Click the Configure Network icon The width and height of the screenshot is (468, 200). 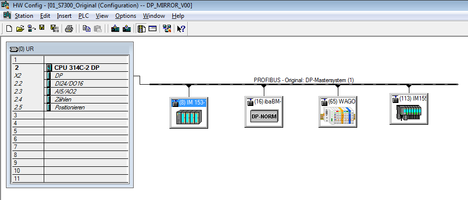(167, 29)
